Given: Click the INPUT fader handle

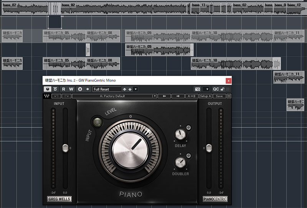Looking at the screenshot, I should click(65, 148).
